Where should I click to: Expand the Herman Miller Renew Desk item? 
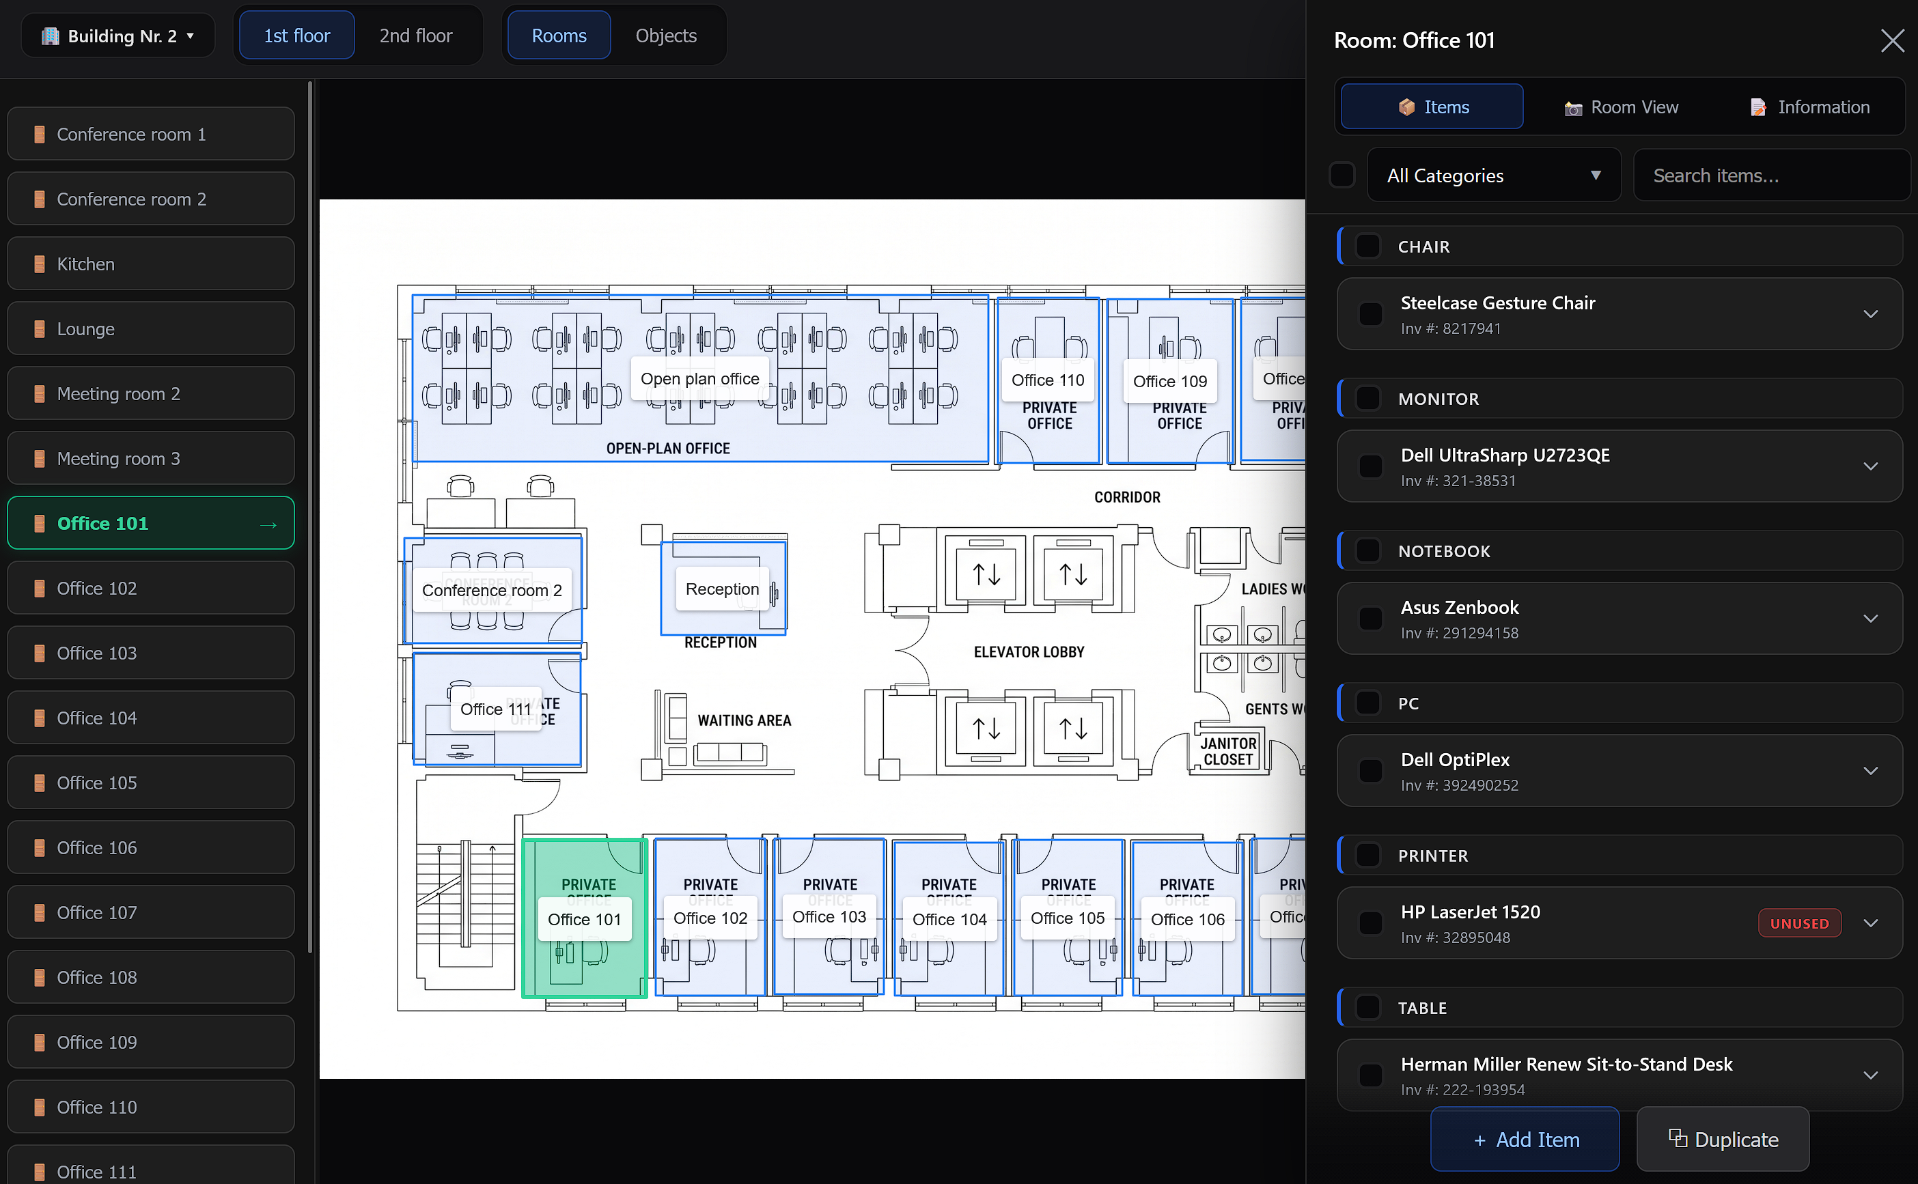1870,1076
